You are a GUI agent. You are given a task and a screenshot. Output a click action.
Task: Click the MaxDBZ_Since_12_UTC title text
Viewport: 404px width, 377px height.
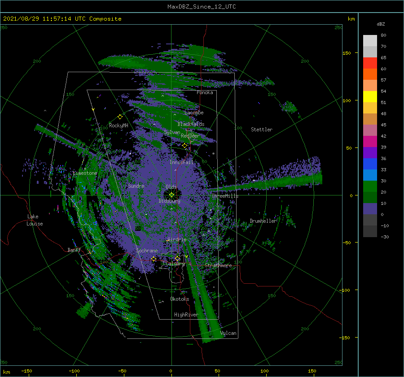pos(202,7)
